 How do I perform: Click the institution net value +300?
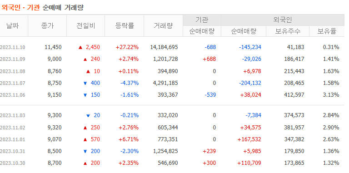(x=209, y=163)
